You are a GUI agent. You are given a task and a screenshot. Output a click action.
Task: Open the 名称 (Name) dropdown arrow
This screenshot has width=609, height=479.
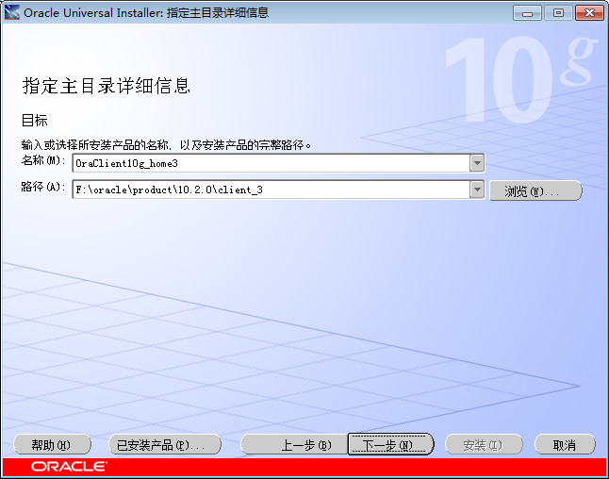477,163
